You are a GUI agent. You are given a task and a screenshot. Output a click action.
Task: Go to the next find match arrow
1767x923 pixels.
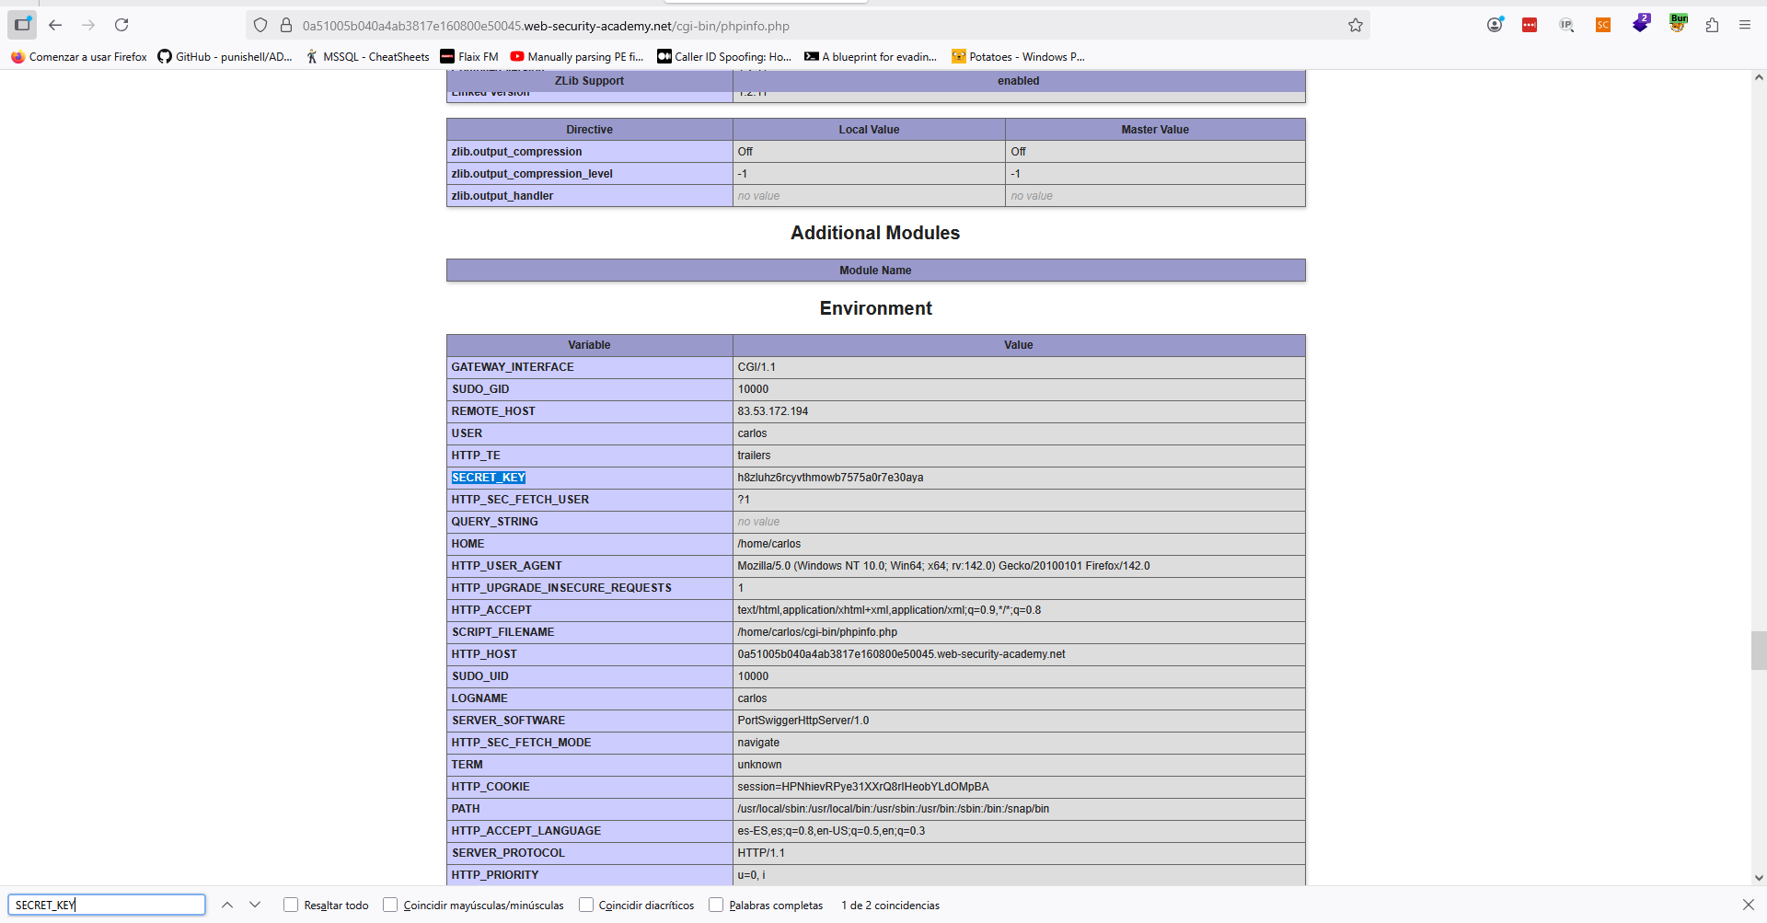(255, 905)
